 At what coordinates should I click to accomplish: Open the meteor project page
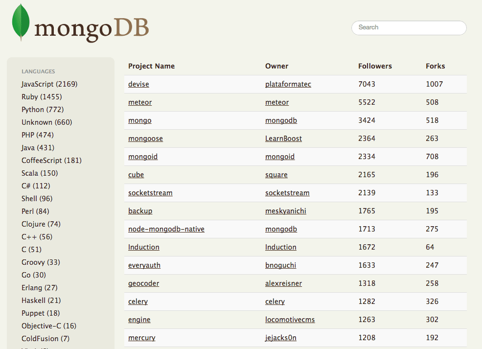click(x=140, y=102)
